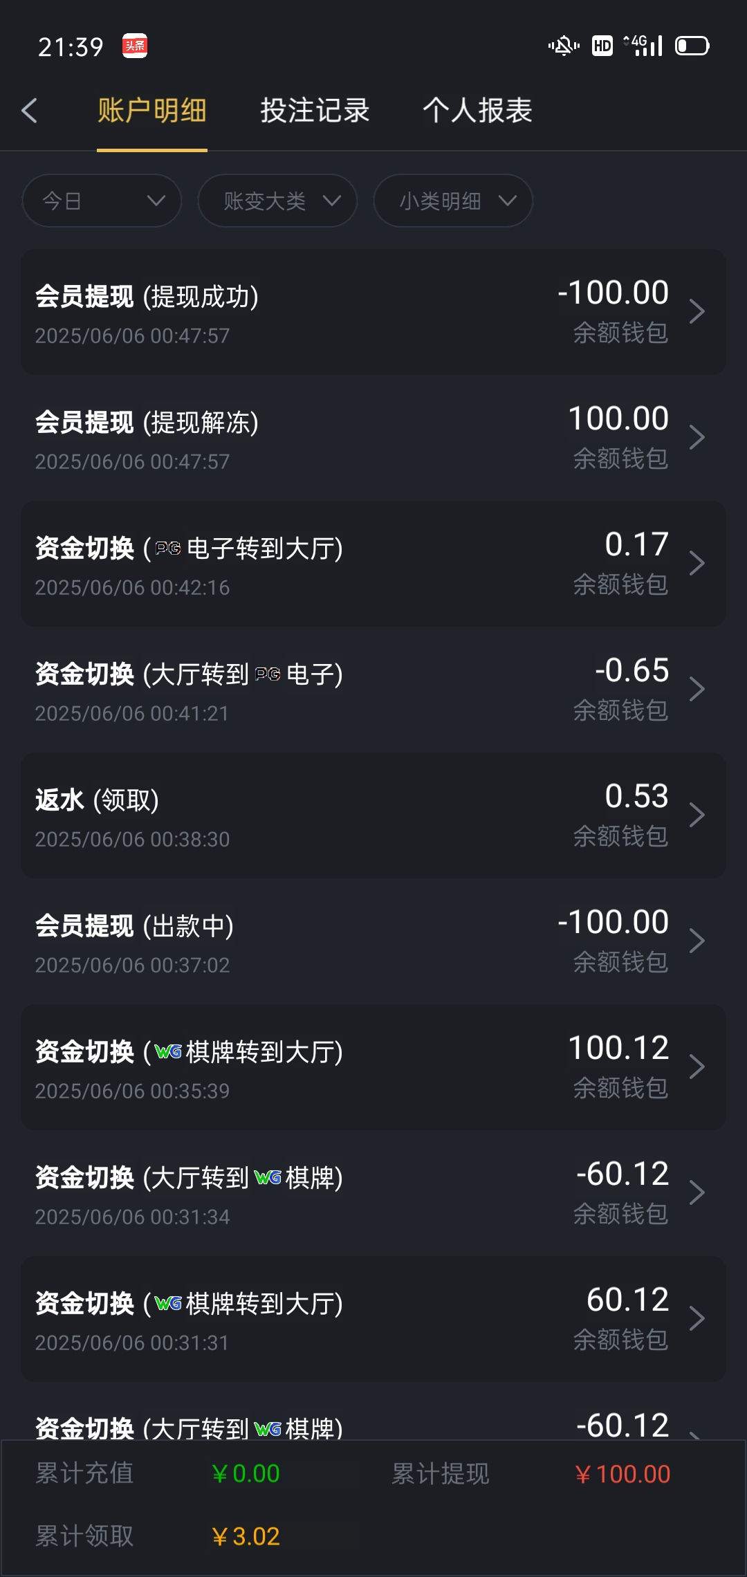
Task: Open arrow for 返水 领取 entry
Action: (x=697, y=815)
